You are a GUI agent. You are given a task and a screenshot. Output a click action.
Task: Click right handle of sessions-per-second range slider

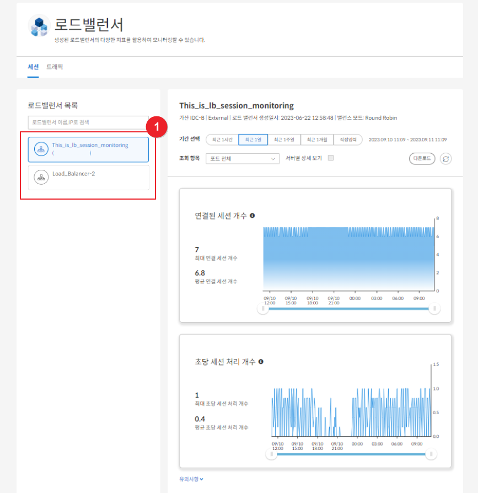click(x=432, y=454)
